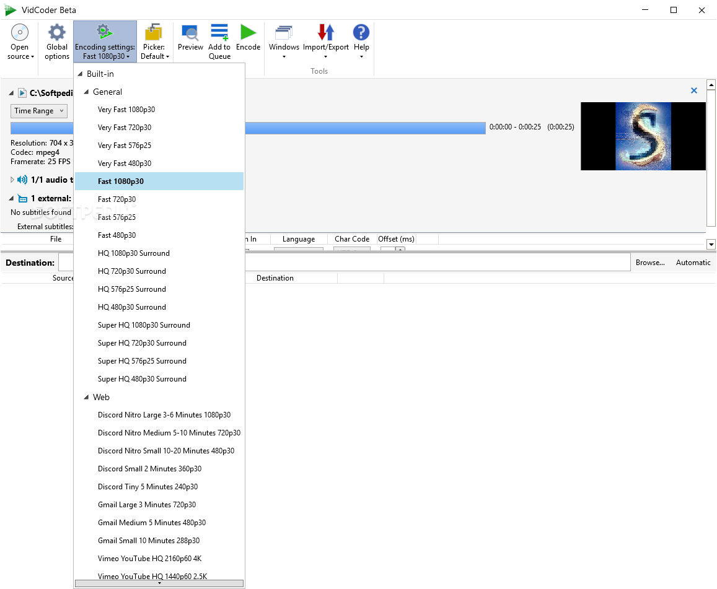717x589 pixels.
Task: Select Super HQ 720p30 Surround preset
Action: coord(159,342)
